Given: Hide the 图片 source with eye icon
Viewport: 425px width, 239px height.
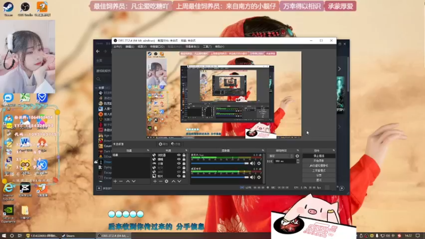Looking at the screenshot, I should [x=178, y=176].
